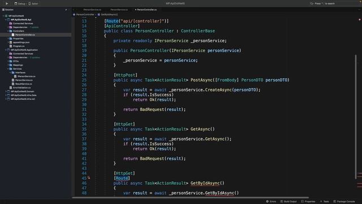Click the '1 update' label beside Api Dependencies
362x204 pixels.
pyautogui.click(x=34, y=27)
